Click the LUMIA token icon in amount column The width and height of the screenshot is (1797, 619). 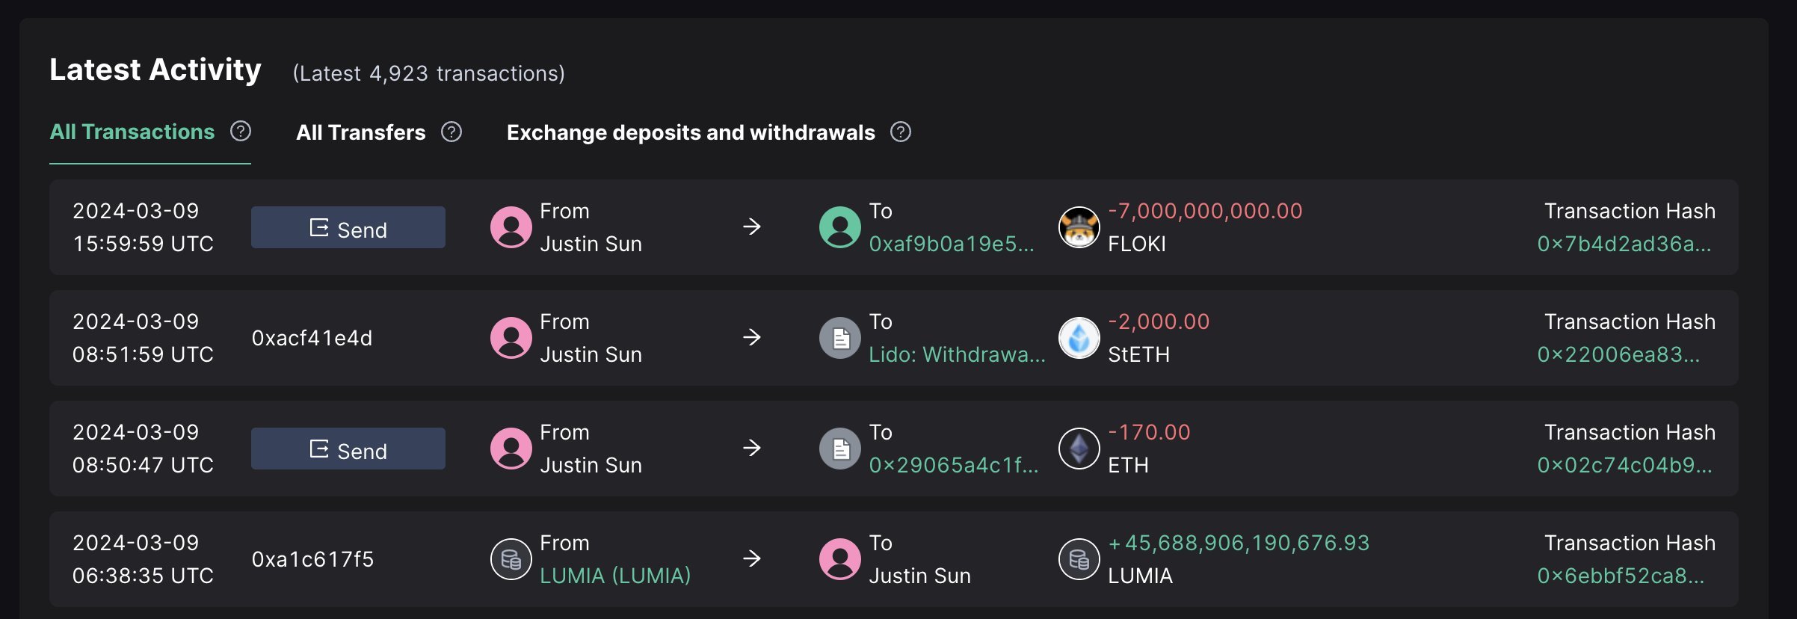[x=1079, y=559]
